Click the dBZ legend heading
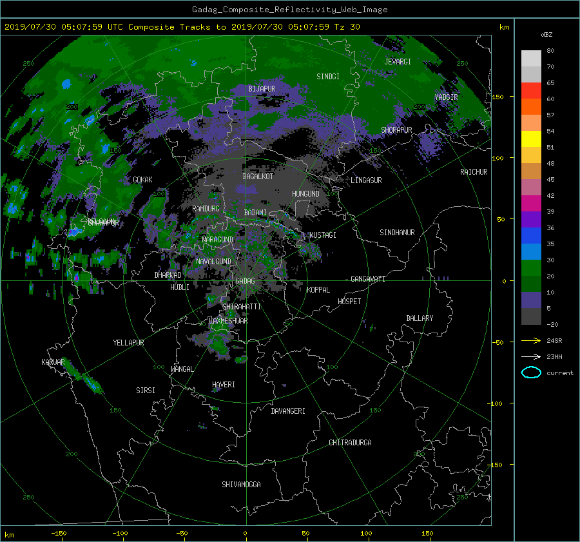The width and height of the screenshot is (580, 542). 546,35
